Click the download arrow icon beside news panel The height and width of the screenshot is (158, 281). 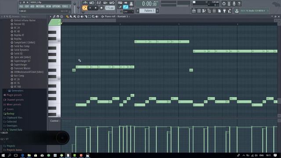pos(237,11)
